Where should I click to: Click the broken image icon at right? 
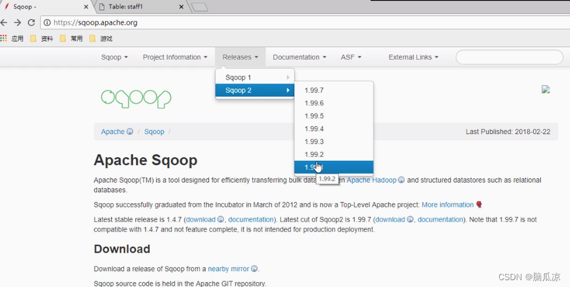(x=546, y=89)
